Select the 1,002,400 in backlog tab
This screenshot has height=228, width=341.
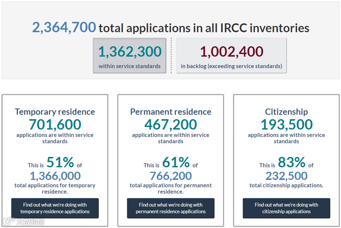click(x=232, y=56)
